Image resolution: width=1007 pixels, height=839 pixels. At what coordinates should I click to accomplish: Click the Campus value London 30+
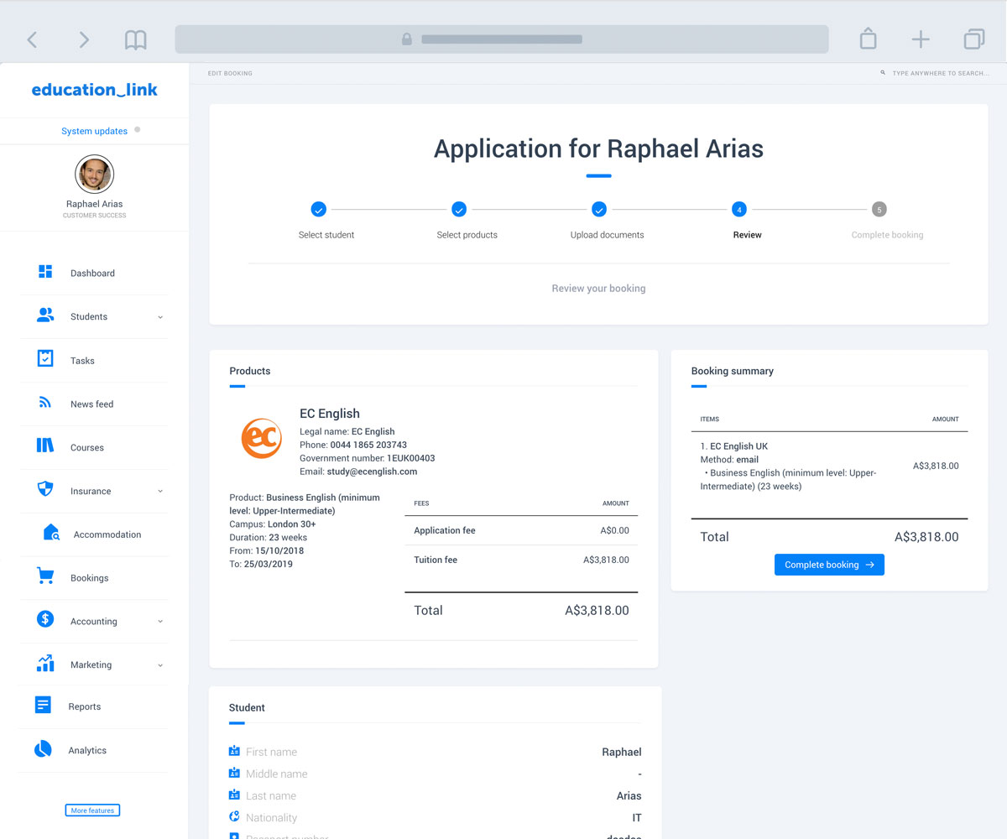[x=292, y=524]
